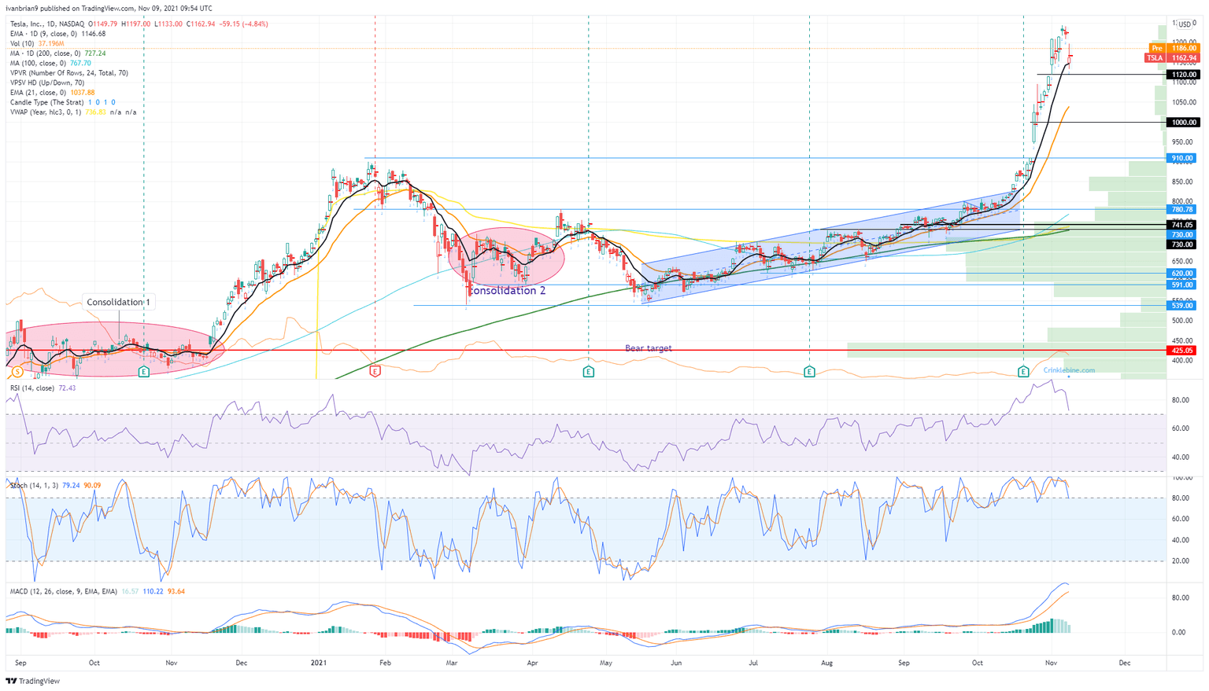Click the Feb label on time axis
The image size is (1209, 691).
click(x=385, y=663)
